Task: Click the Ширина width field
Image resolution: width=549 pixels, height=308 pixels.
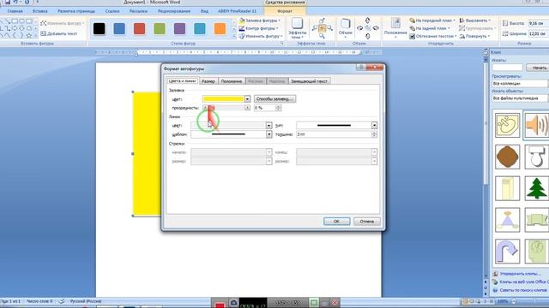Action: click(x=538, y=34)
